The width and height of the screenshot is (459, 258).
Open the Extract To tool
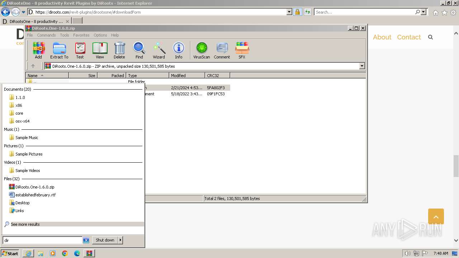click(x=59, y=50)
